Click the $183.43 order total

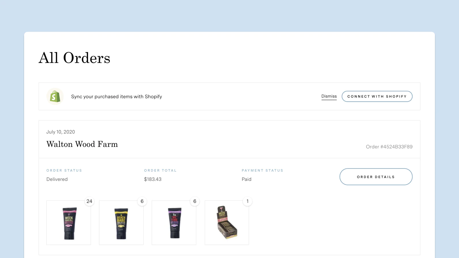(x=153, y=179)
